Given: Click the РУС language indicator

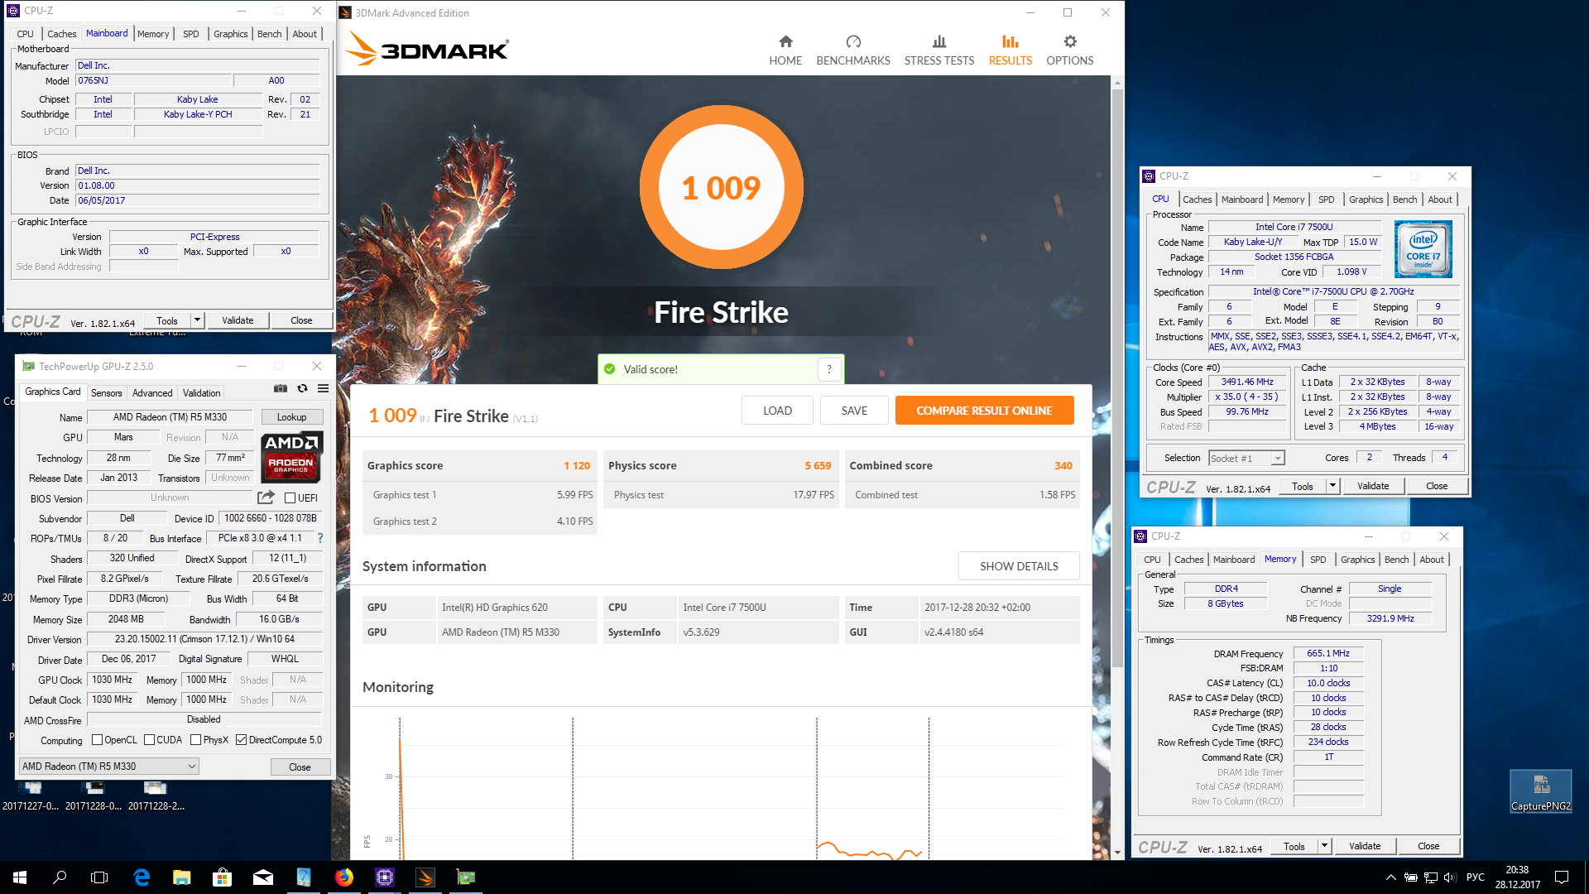Looking at the screenshot, I should click(1475, 877).
